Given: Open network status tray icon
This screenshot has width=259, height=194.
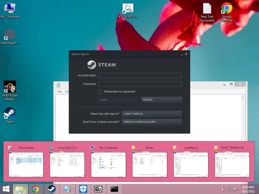Looking at the screenshot, I should tap(229, 189).
